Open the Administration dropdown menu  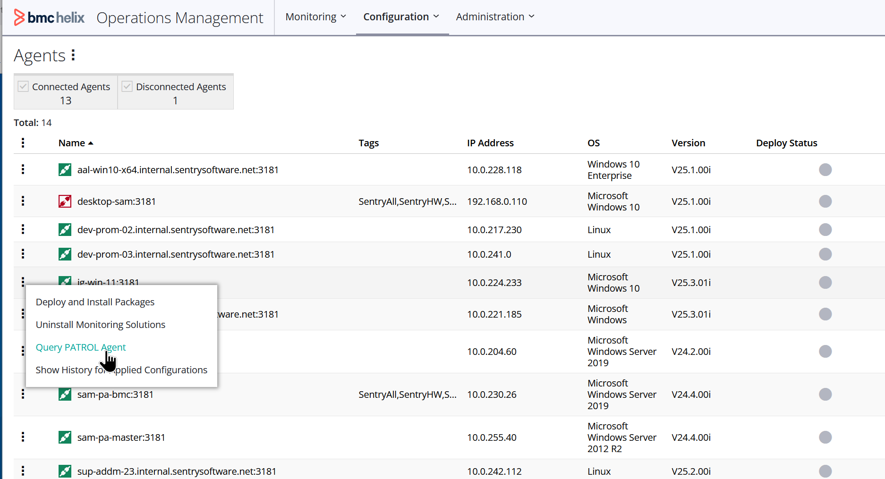pos(494,17)
